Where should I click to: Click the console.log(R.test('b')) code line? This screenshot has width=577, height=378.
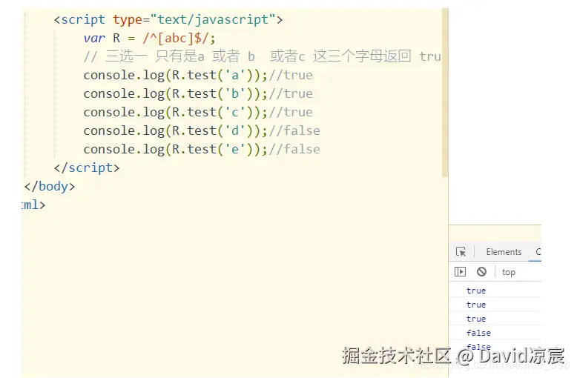[198, 94]
